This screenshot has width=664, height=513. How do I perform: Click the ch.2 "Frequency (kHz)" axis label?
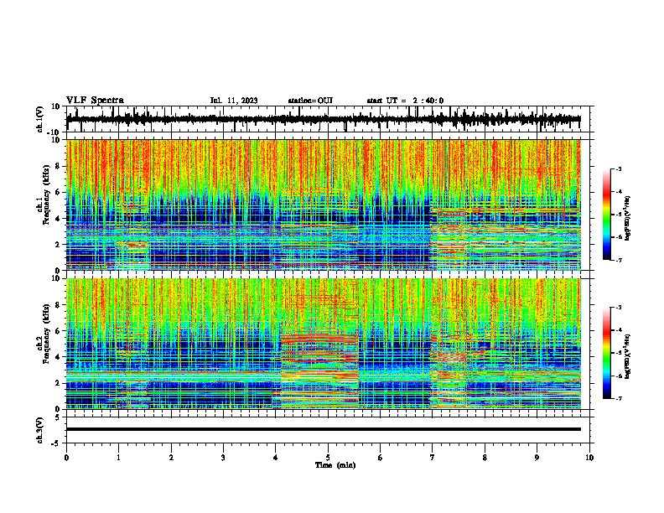coord(46,334)
